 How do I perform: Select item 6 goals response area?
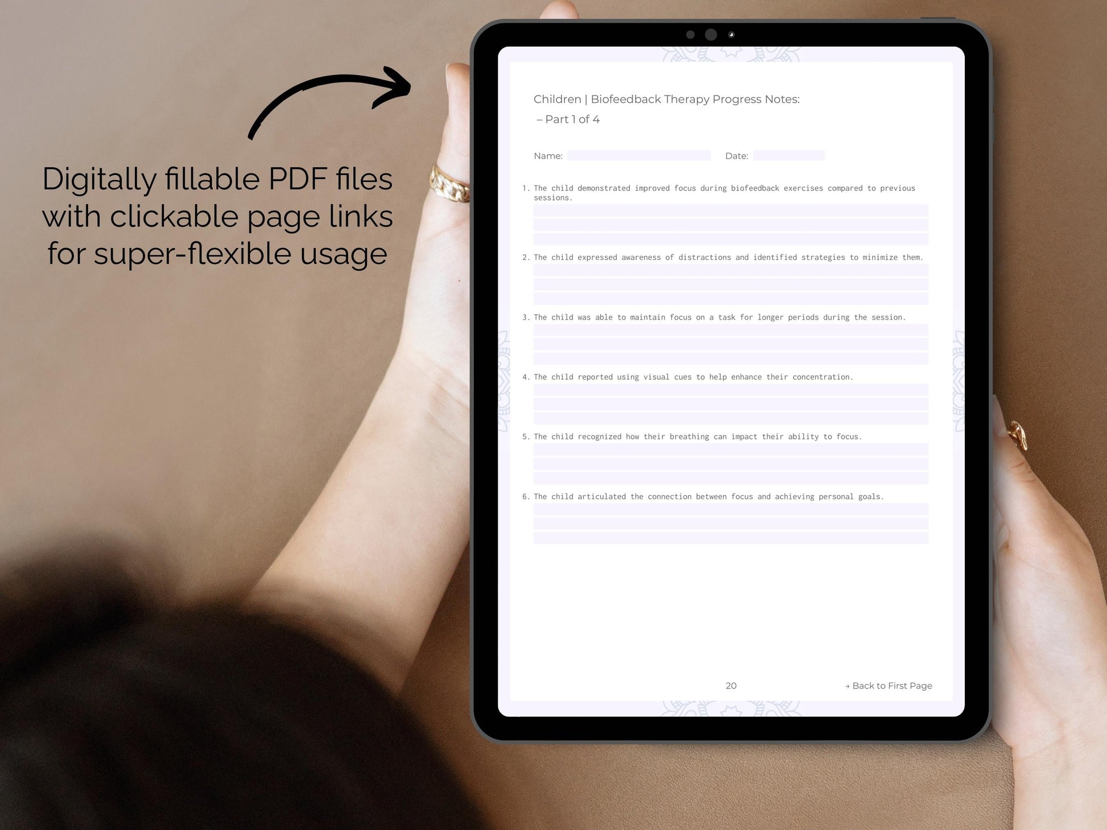click(x=732, y=539)
